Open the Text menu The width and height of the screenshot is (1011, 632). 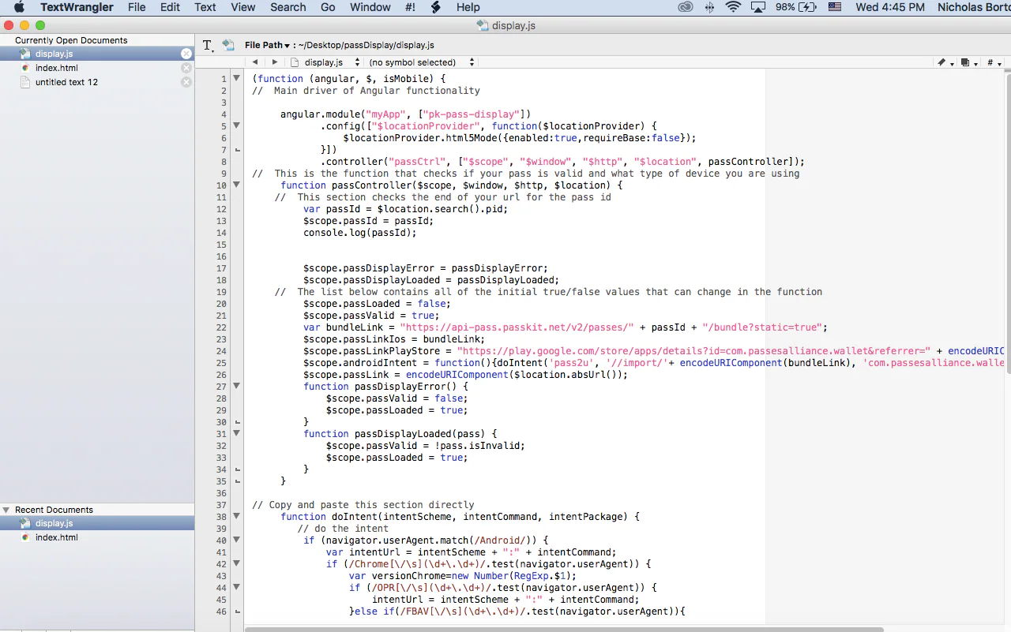point(205,7)
